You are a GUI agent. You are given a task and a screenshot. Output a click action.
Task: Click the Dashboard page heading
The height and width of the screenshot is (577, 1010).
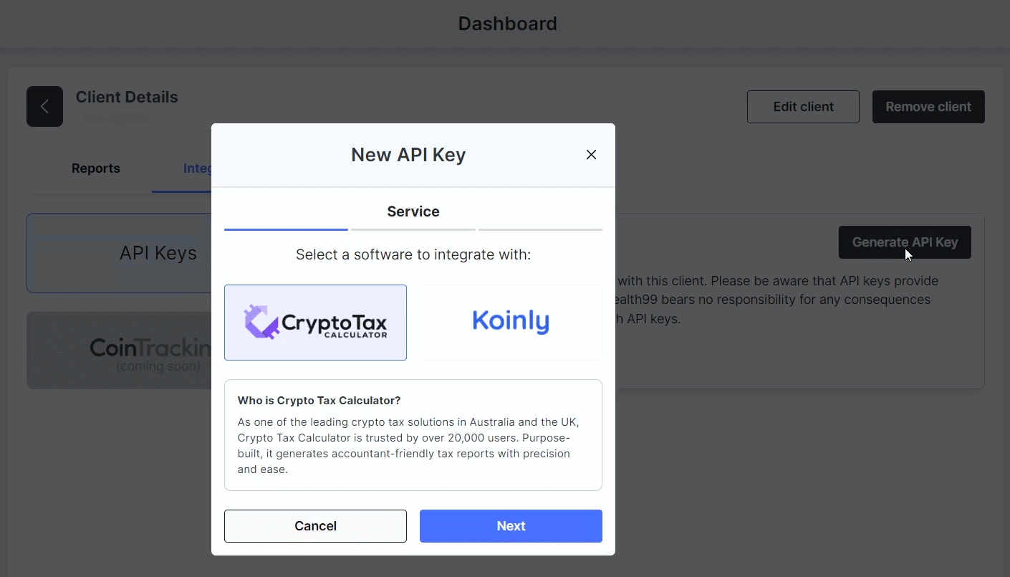pos(507,24)
